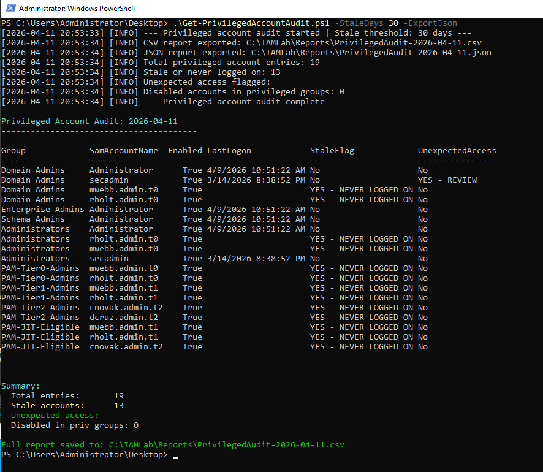The height and width of the screenshot is (472, 543).
Task: Click the Full report saved confirmation line
Action: click(172, 444)
